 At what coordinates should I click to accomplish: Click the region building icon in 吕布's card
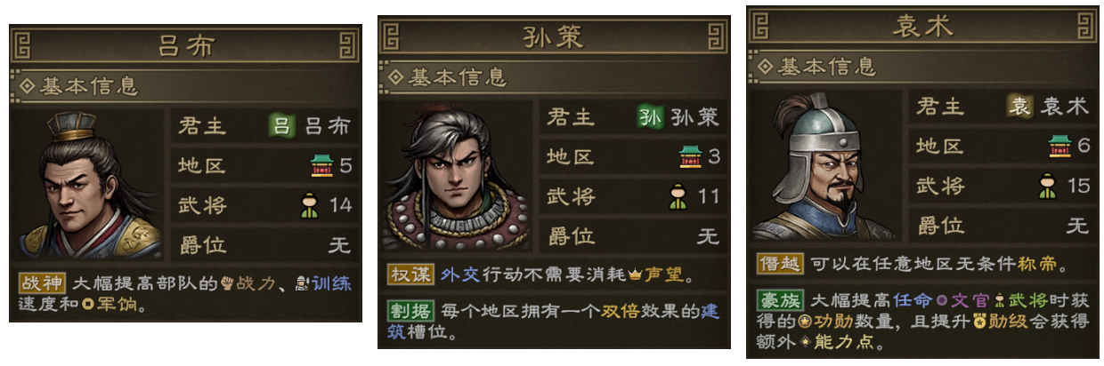tap(320, 165)
